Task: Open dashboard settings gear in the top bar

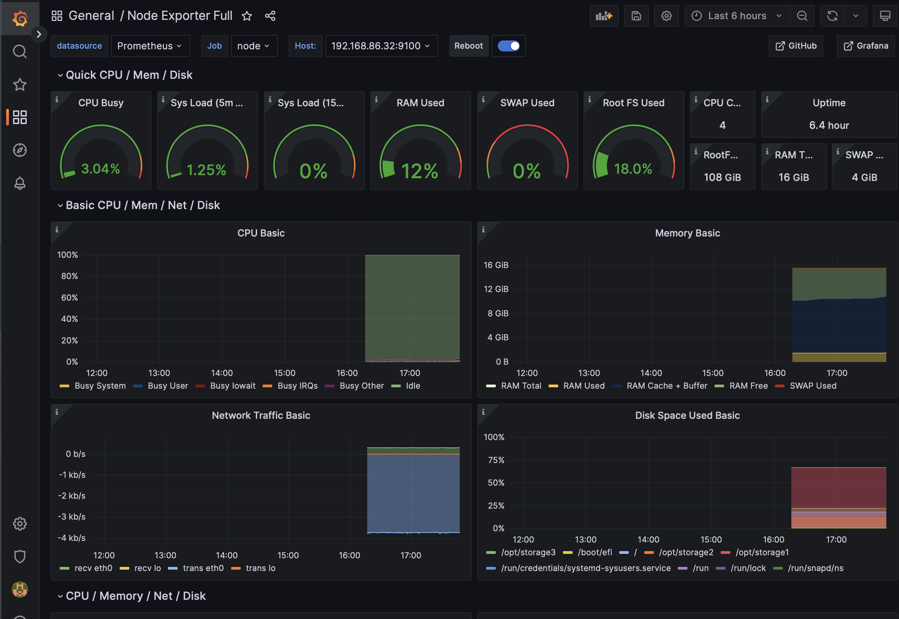Action: pos(666,16)
